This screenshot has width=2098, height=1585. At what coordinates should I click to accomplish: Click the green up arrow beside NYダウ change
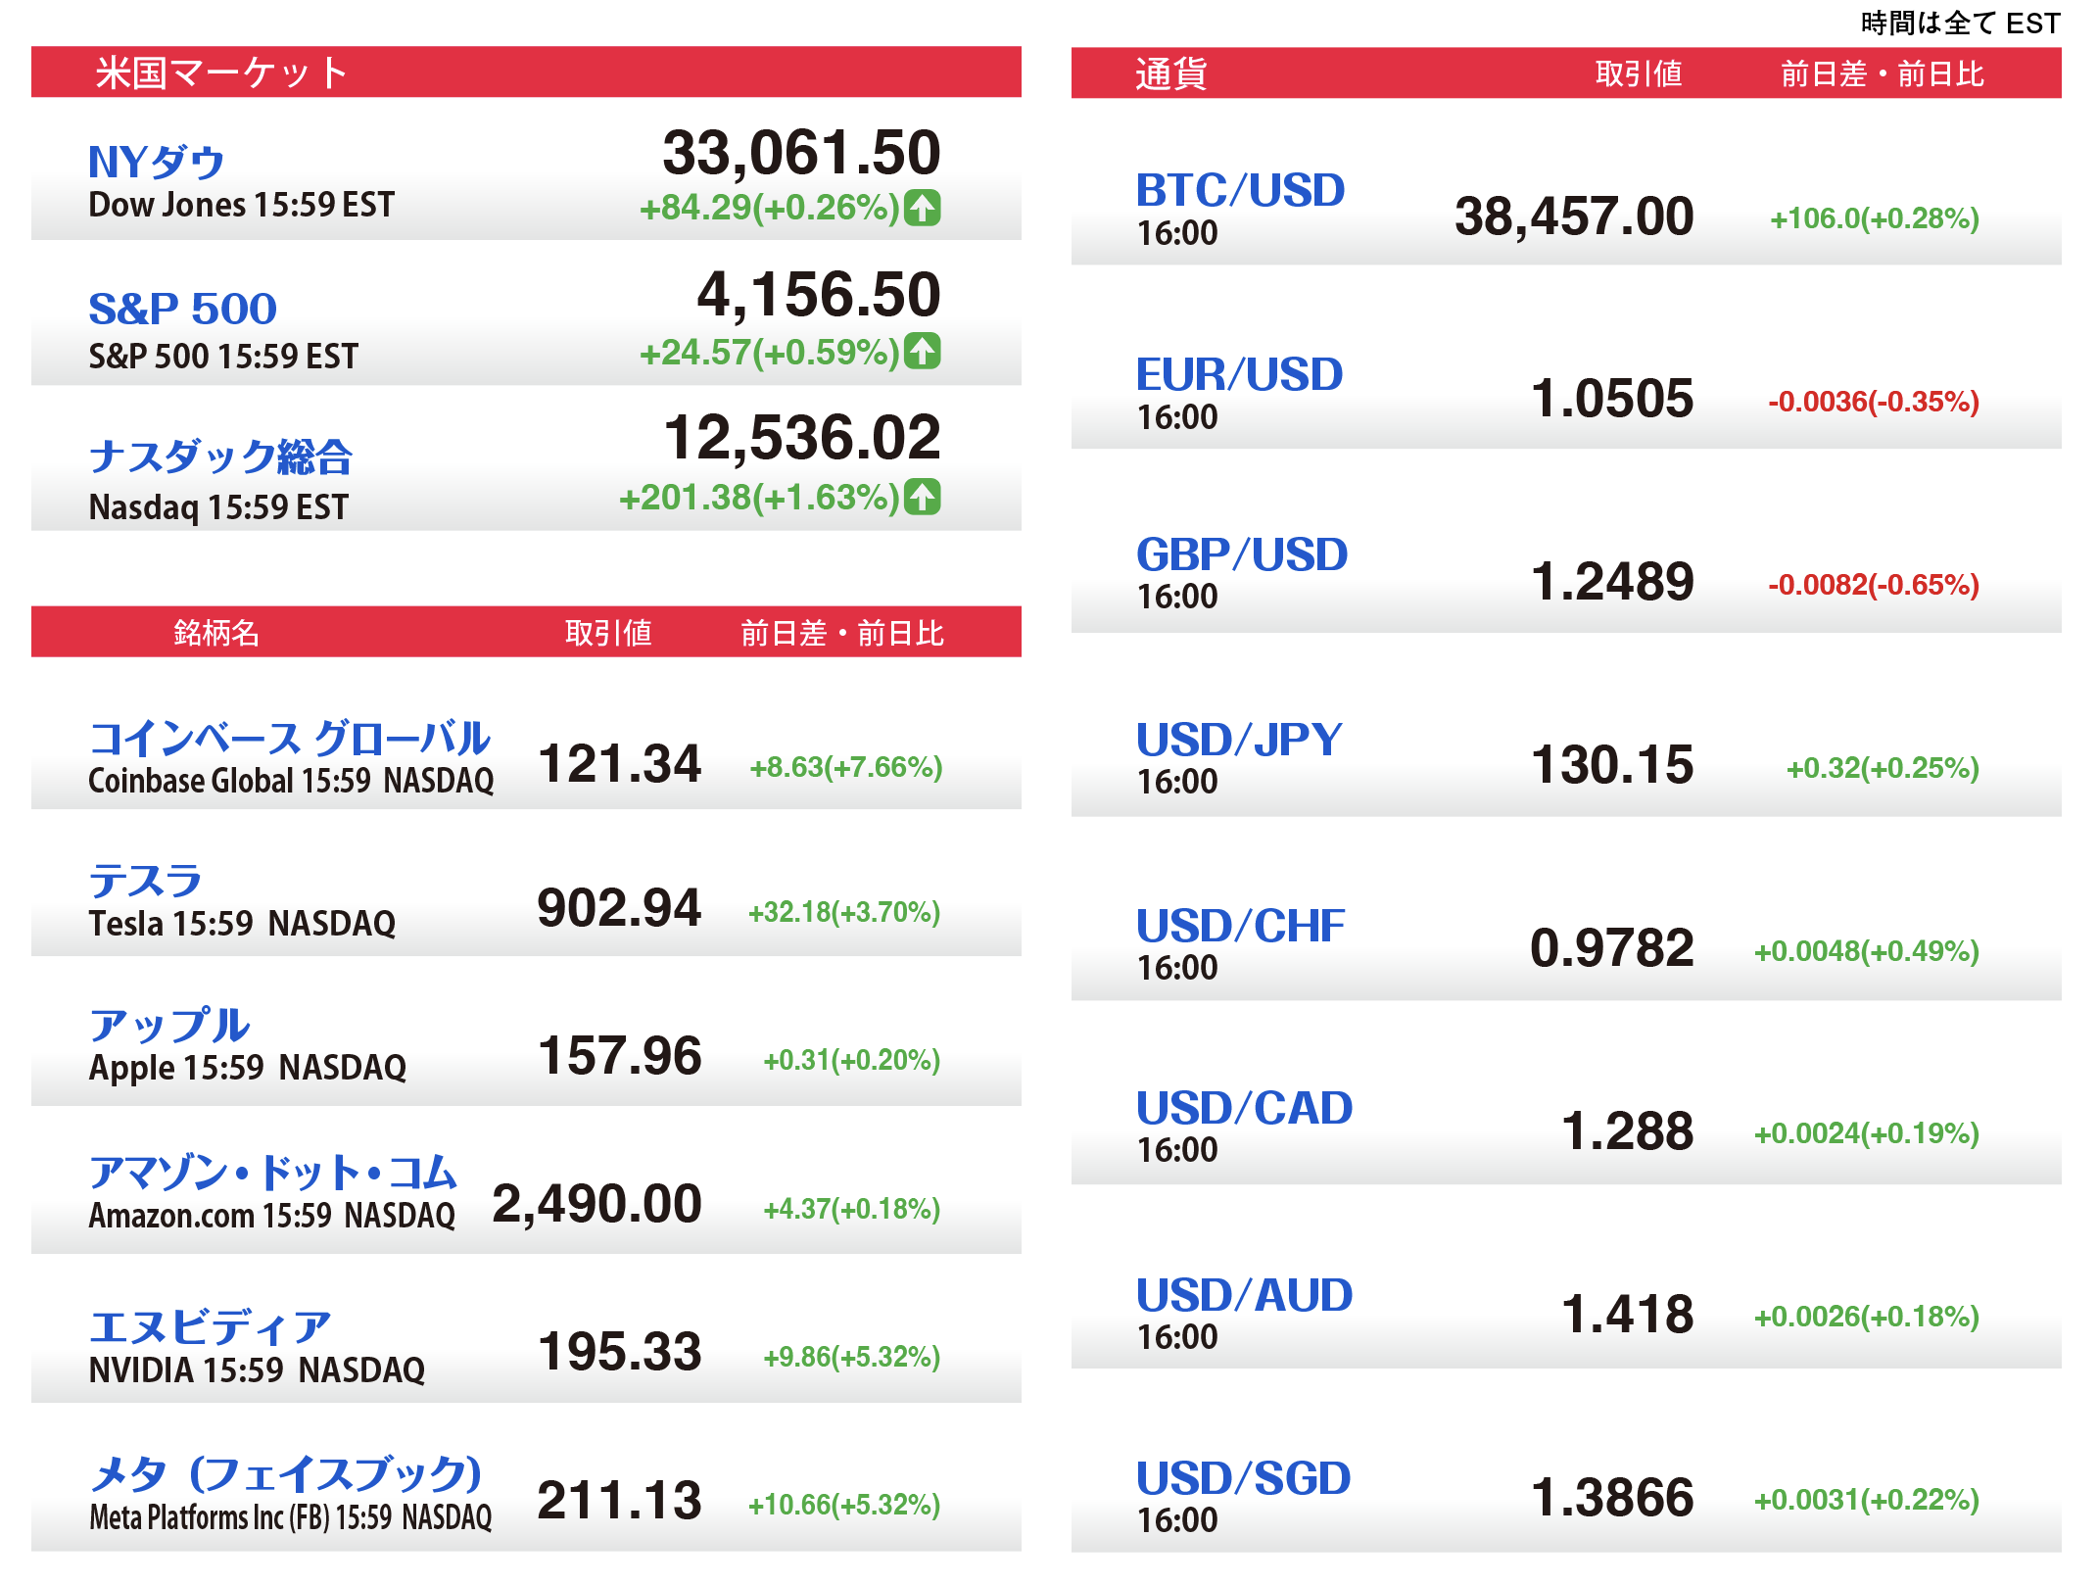[922, 208]
